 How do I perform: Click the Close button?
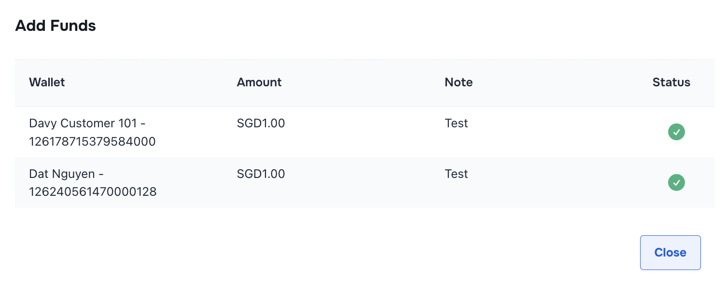click(670, 252)
